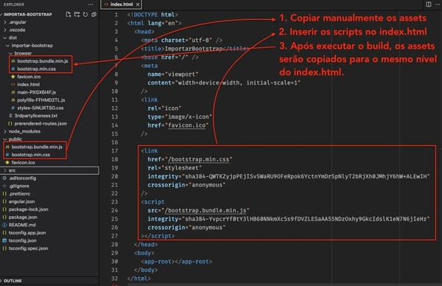
Task: Open editor more actions menu
Action: point(438,4)
